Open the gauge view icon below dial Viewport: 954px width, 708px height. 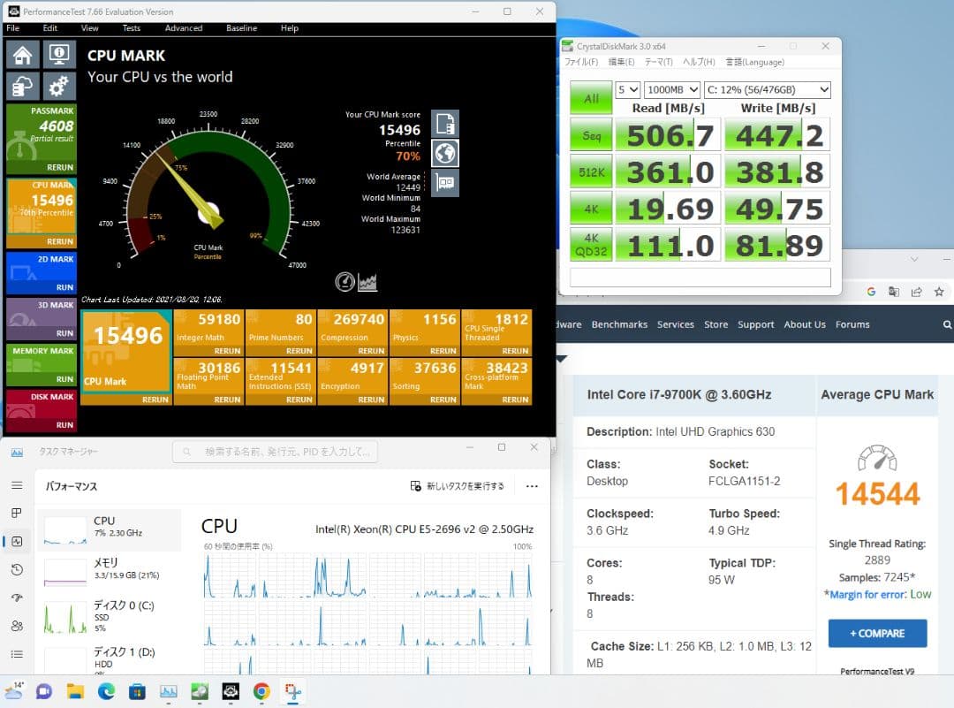tap(345, 282)
